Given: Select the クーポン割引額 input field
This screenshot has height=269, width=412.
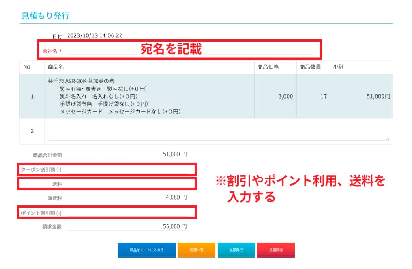Looking at the screenshot, I should click(x=127, y=169).
